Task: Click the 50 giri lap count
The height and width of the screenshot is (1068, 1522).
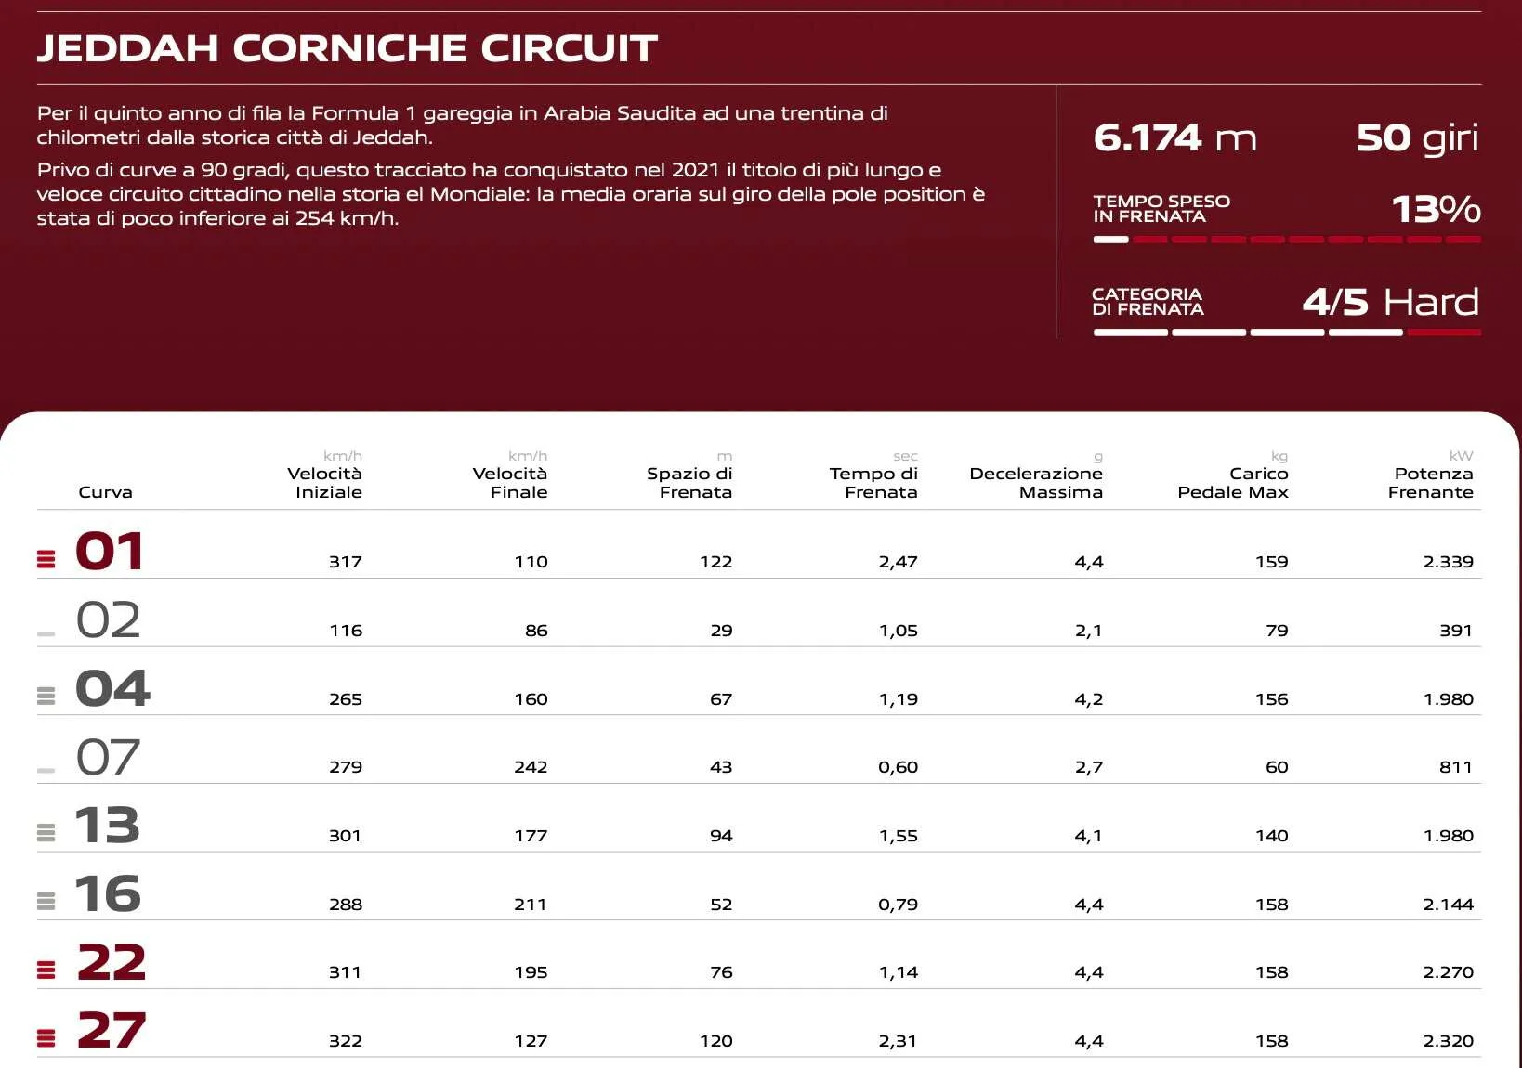Action: [1417, 137]
